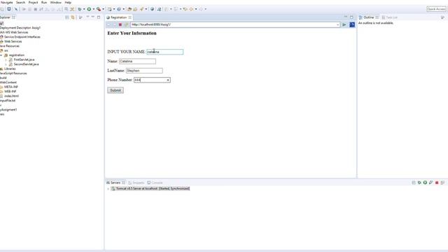Open the Search menu
The width and height of the screenshot is (448, 252).
pyautogui.click(x=20, y=2)
